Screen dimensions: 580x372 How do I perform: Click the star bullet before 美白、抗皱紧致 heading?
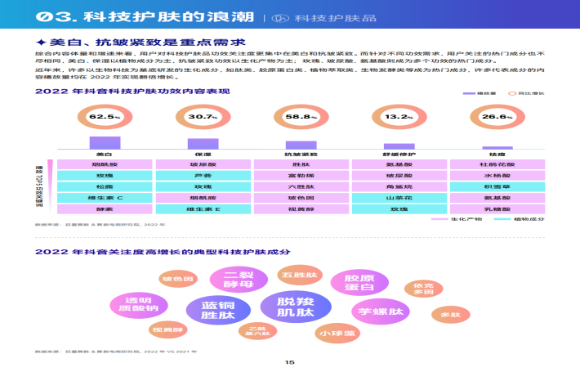pyautogui.click(x=41, y=43)
